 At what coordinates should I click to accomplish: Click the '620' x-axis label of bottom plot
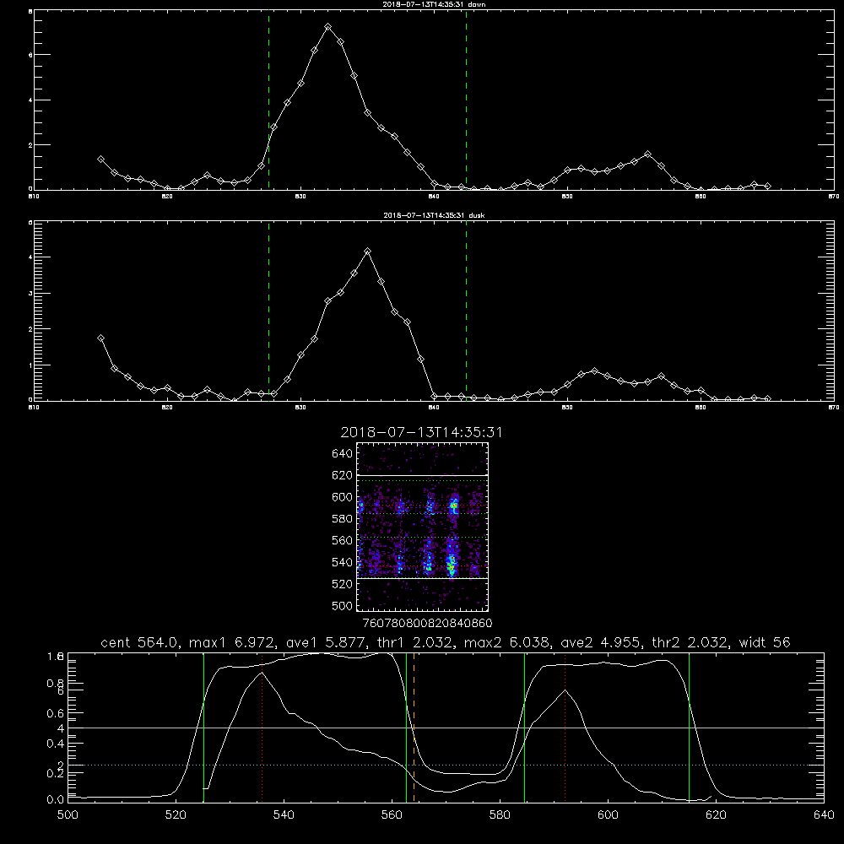(716, 815)
